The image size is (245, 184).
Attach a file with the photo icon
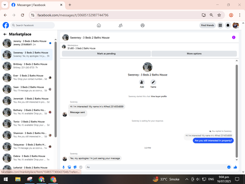point(69,167)
